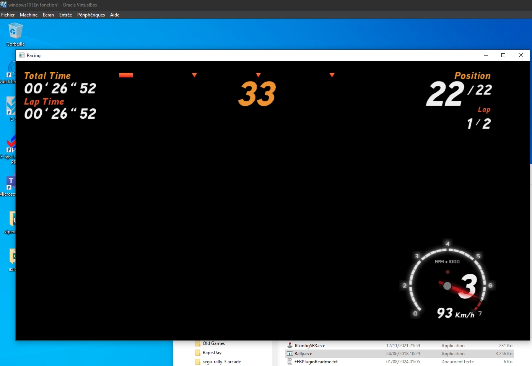Select the JConfigSR3.exe joystick file icon
Screen dimensions: 532x366
click(290, 345)
